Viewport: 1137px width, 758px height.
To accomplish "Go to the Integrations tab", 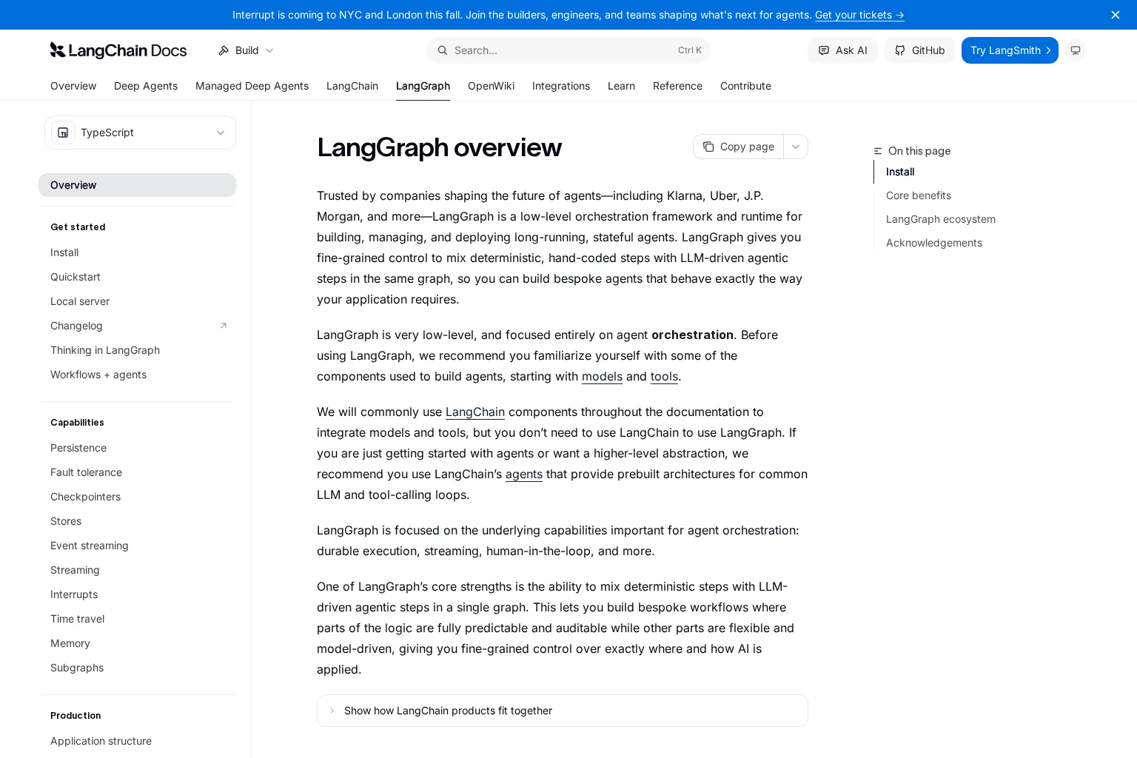I will pos(561,86).
